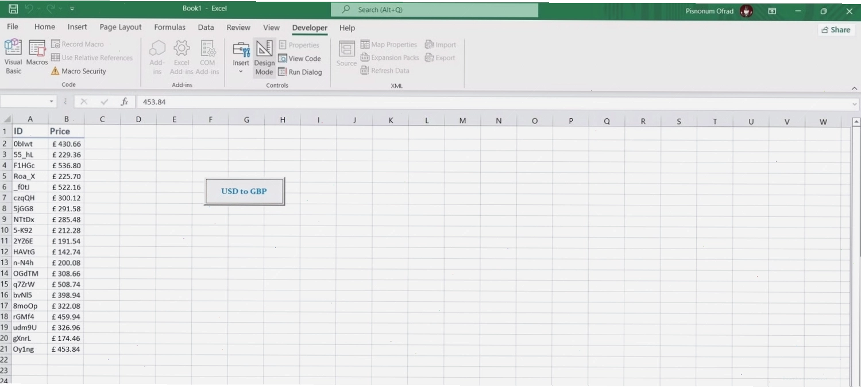Click Expansion Packs
This screenshot has width=861, height=388.
click(x=390, y=57)
